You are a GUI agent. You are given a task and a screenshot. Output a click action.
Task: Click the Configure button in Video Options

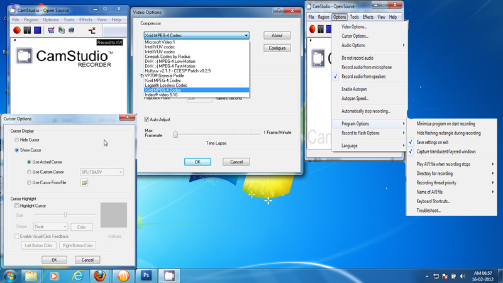click(x=277, y=48)
